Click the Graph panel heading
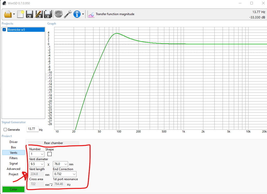267x194 pixels. pyautogui.click(x=52, y=24)
